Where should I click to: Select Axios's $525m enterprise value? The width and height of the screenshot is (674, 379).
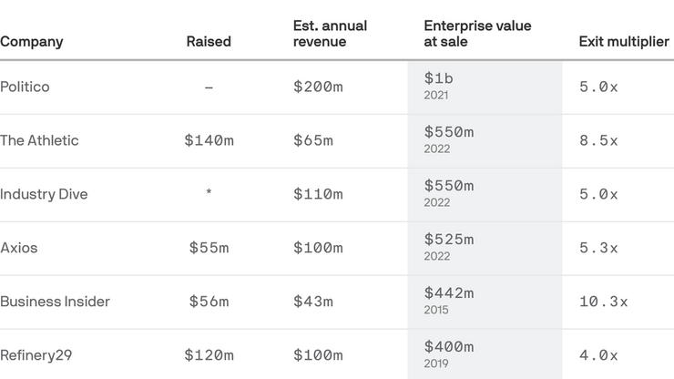tap(449, 240)
